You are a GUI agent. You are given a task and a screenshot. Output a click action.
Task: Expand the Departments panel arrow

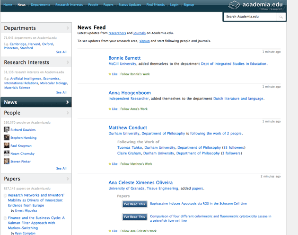coord(68,28)
